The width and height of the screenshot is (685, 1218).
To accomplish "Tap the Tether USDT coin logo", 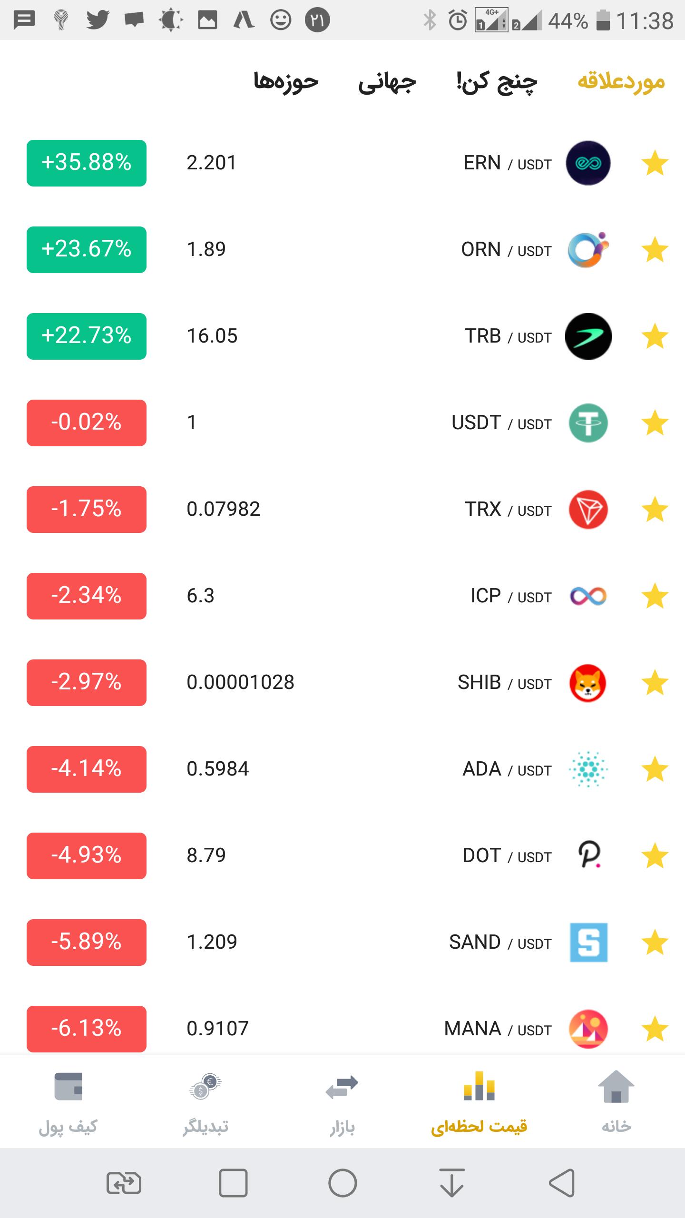I will coord(588,423).
